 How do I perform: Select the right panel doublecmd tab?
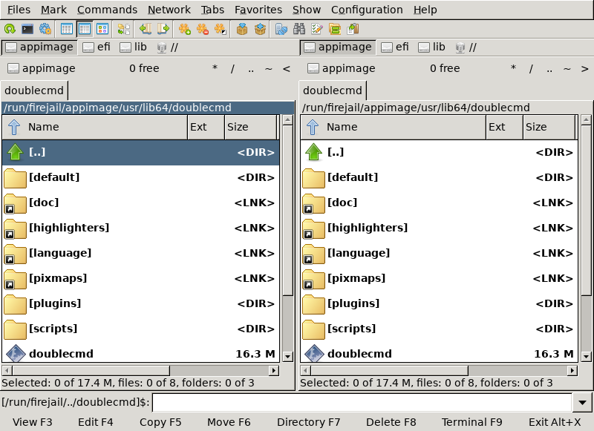[x=333, y=91]
